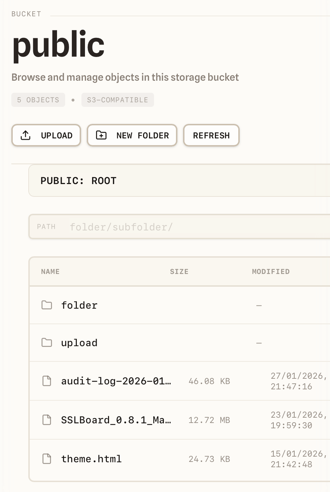Sort by the Name column header
The width and height of the screenshot is (330, 492).
pos(50,271)
